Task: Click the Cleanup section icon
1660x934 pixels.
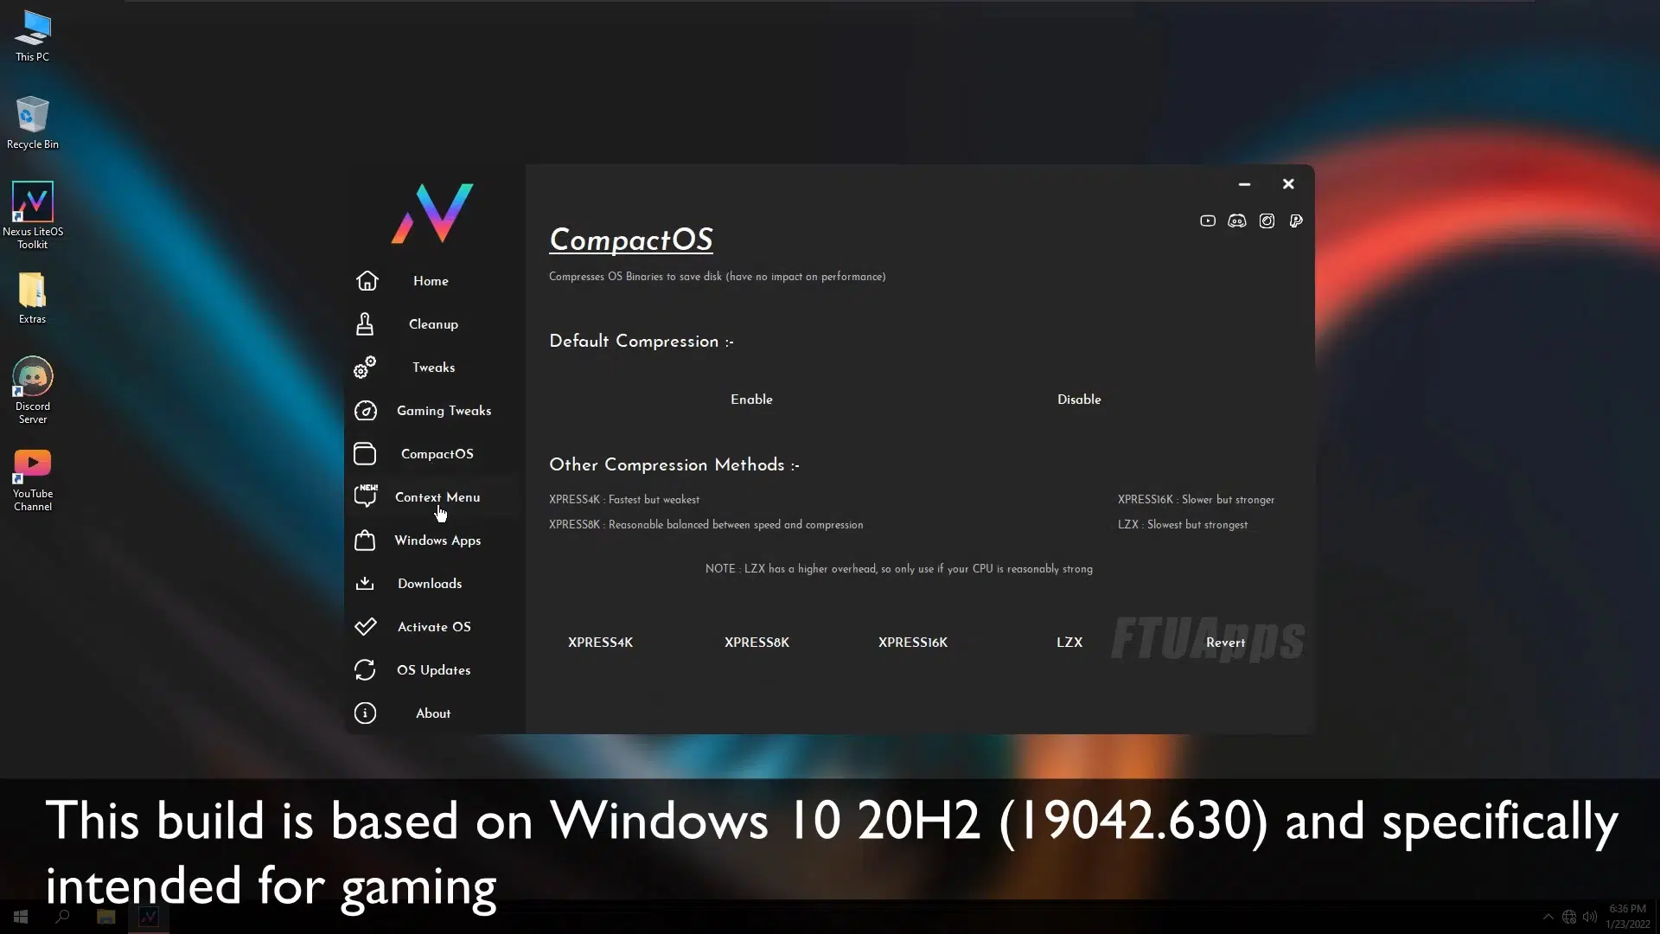Action: click(365, 323)
